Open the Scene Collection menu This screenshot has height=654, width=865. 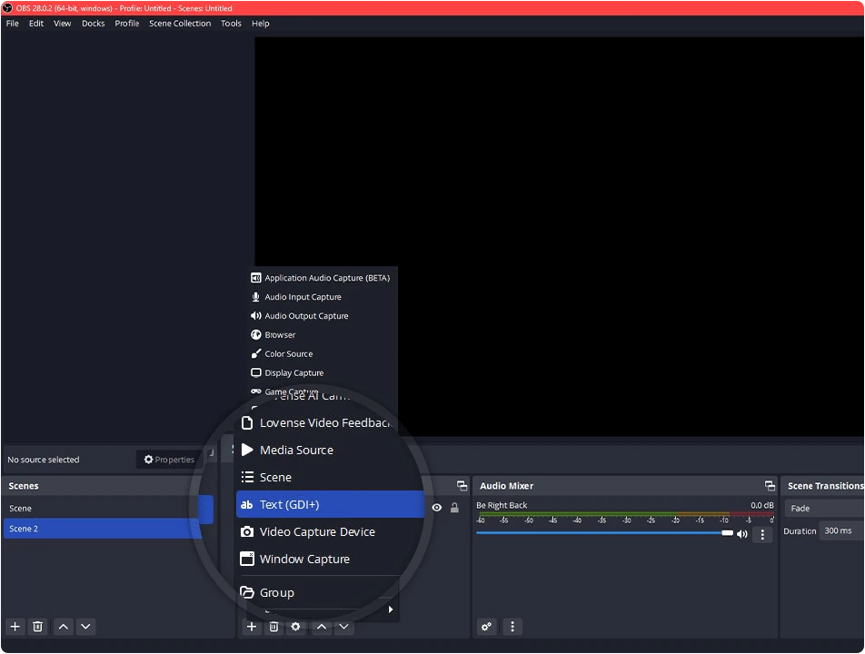pyautogui.click(x=180, y=23)
